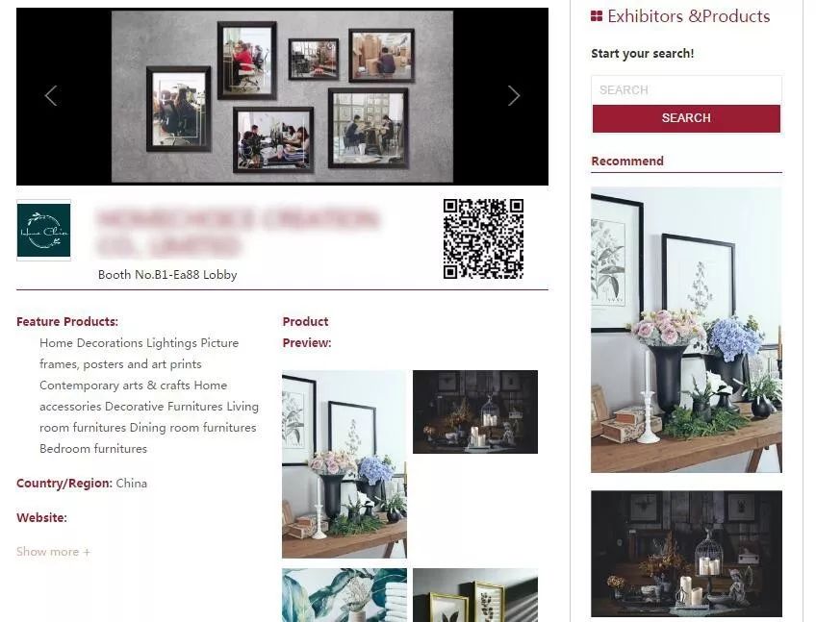Open recommended flower arrangement image

coord(686,330)
